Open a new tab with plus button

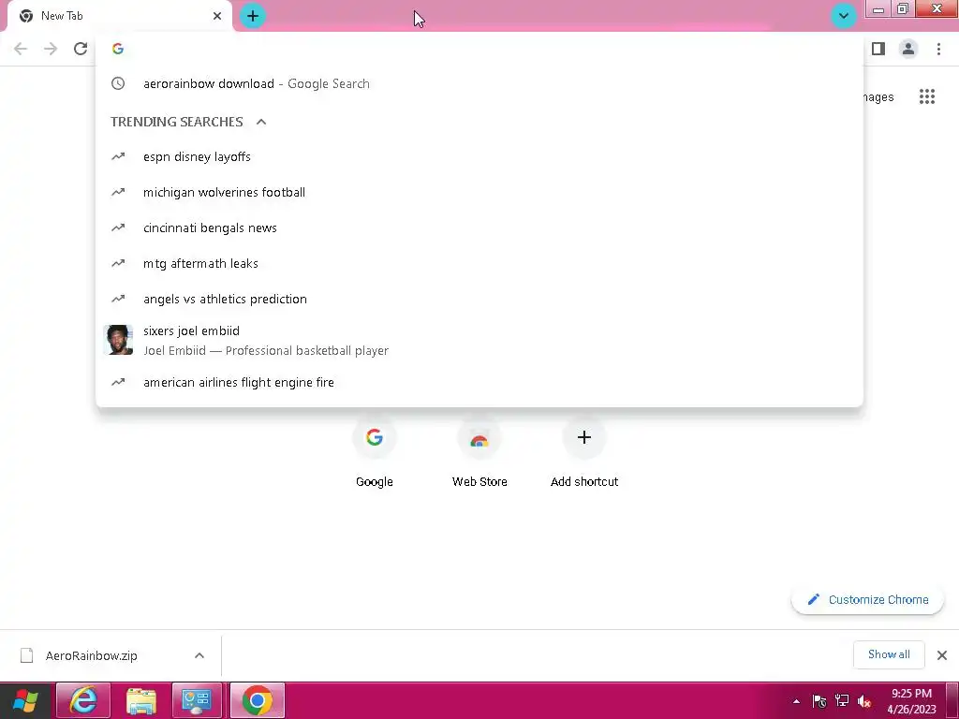click(x=253, y=16)
